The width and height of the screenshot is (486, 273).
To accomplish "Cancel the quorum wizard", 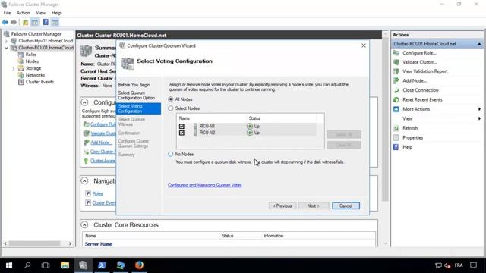I will pyautogui.click(x=346, y=206).
